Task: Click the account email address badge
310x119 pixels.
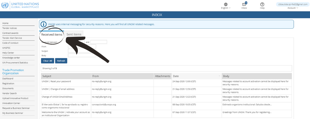Action: pyautogui.click(x=293, y=4)
